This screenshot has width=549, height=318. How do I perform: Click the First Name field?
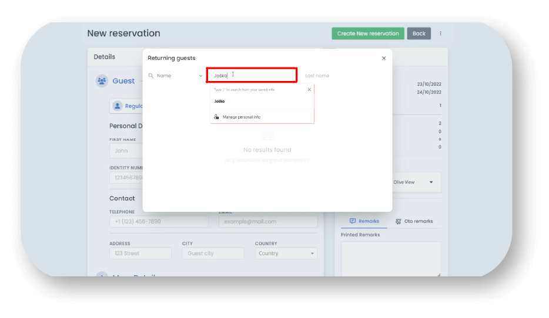[126, 151]
